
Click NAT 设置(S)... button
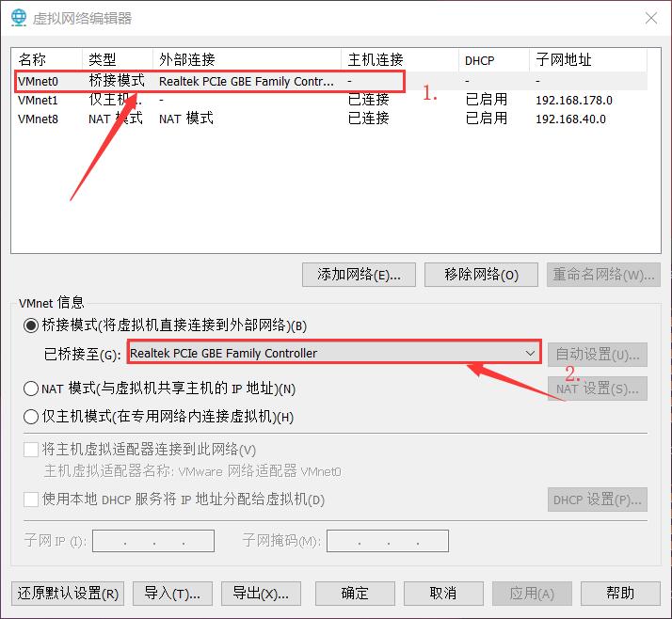pyautogui.click(x=597, y=389)
